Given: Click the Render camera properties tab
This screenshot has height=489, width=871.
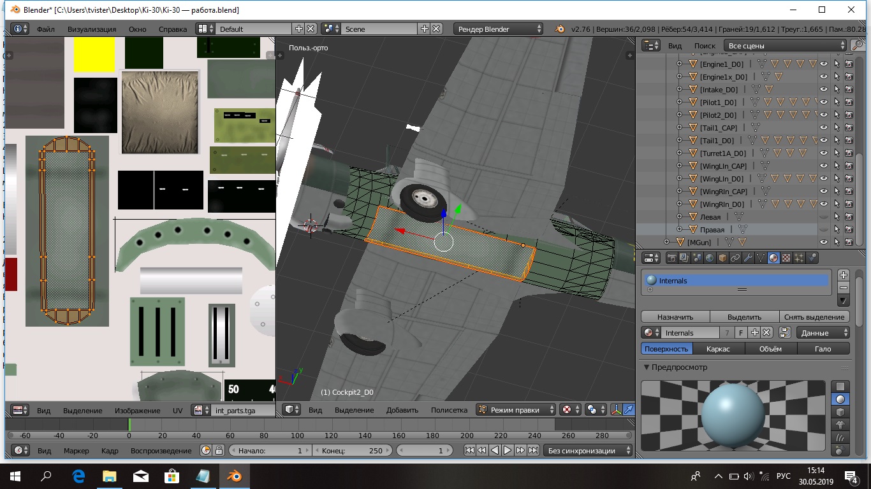Looking at the screenshot, I should pos(671,258).
